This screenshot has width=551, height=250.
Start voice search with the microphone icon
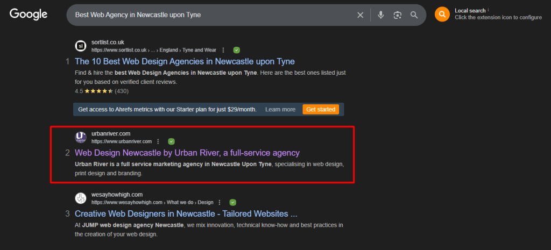point(381,15)
